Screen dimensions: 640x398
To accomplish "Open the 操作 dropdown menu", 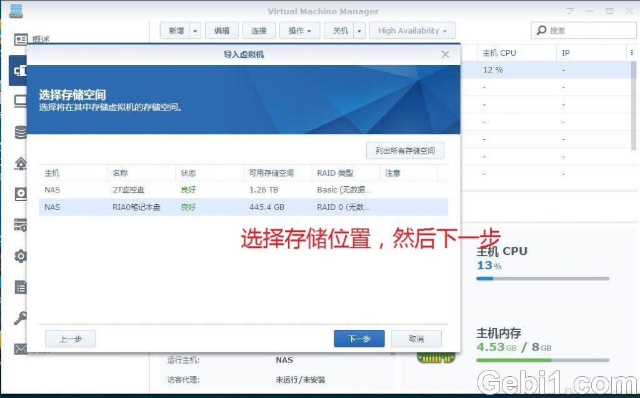I will click(x=299, y=30).
